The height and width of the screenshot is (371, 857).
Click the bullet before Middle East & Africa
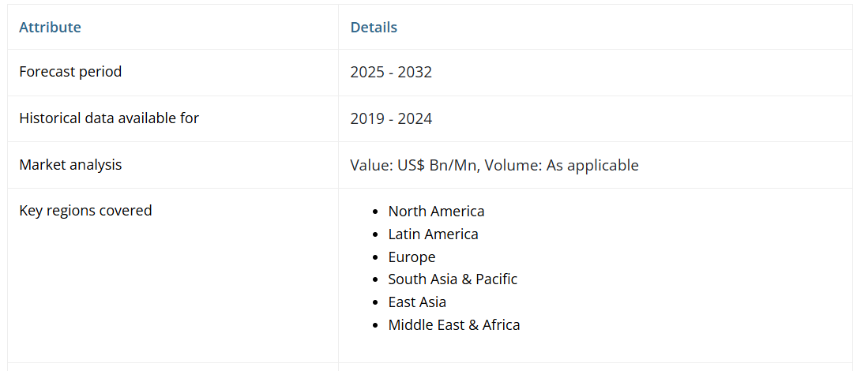click(x=376, y=326)
